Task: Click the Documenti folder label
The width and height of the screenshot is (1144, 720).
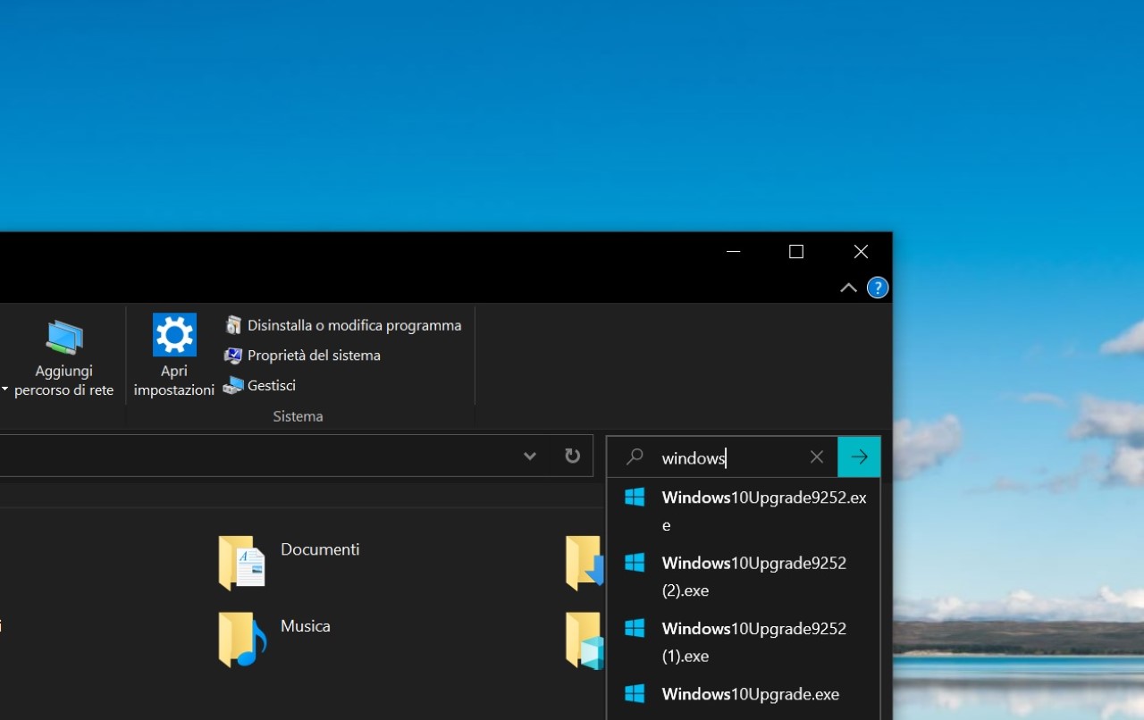Action: [x=320, y=549]
